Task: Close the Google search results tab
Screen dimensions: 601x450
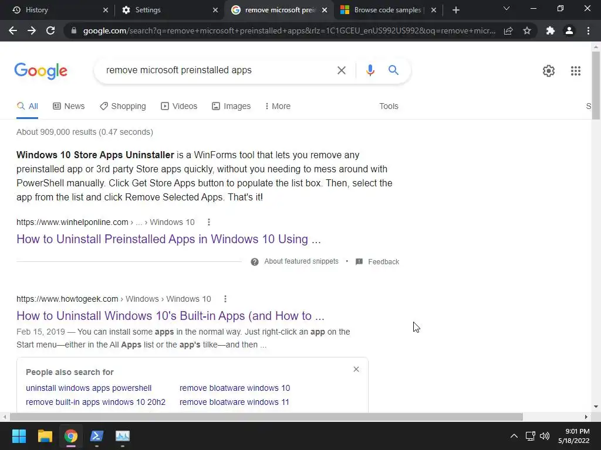Action: coord(325,10)
